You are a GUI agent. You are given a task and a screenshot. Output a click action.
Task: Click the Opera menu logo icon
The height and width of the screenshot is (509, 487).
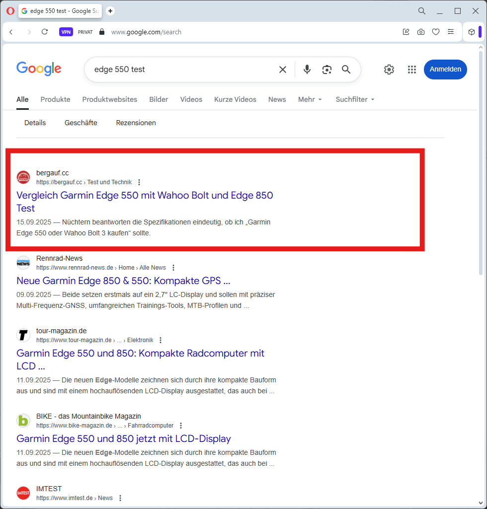click(x=10, y=11)
